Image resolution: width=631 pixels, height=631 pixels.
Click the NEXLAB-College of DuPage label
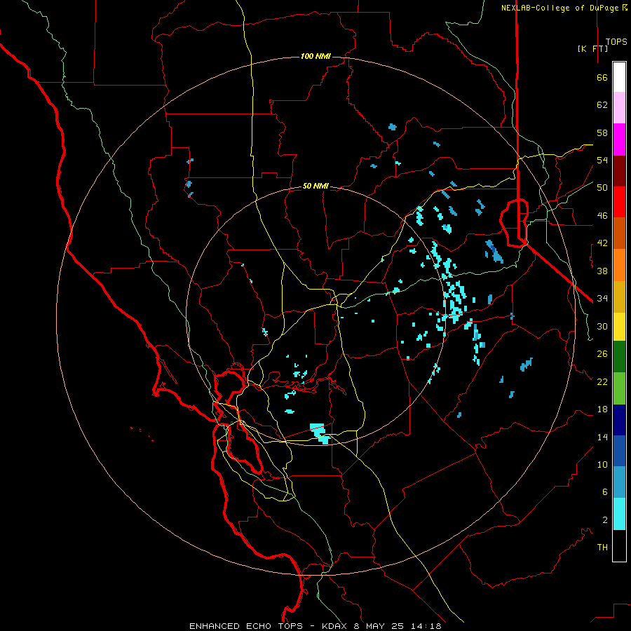559,8
